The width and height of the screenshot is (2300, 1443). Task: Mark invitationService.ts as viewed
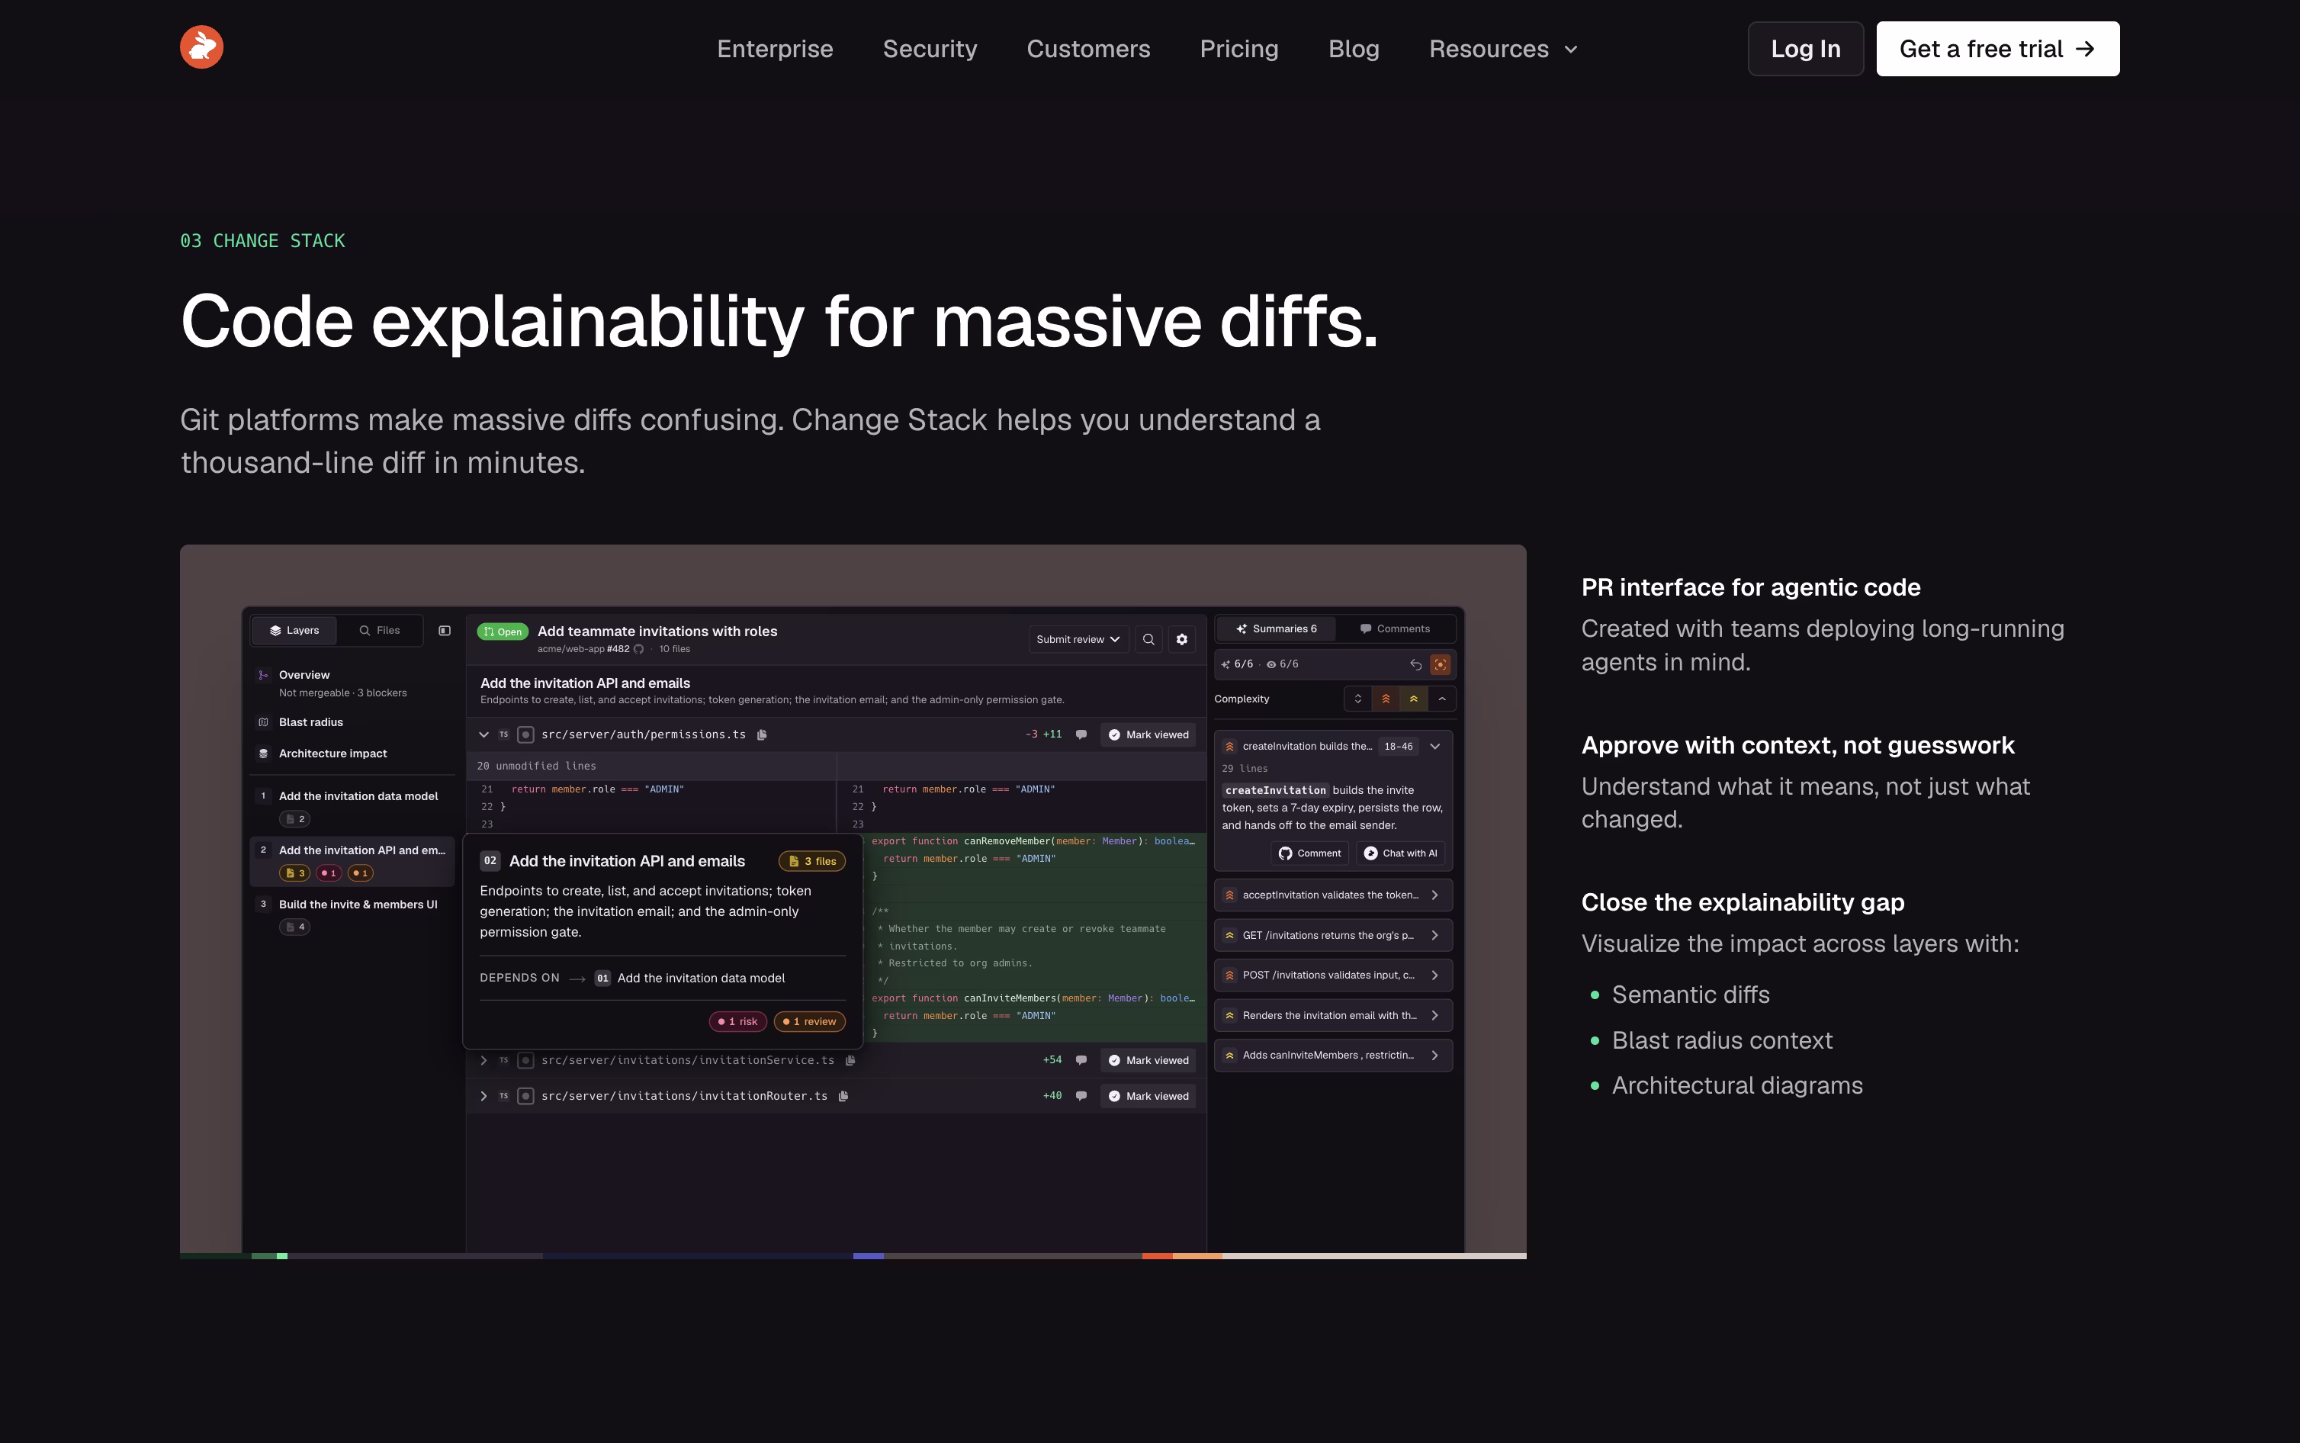tap(1148, 1060)
